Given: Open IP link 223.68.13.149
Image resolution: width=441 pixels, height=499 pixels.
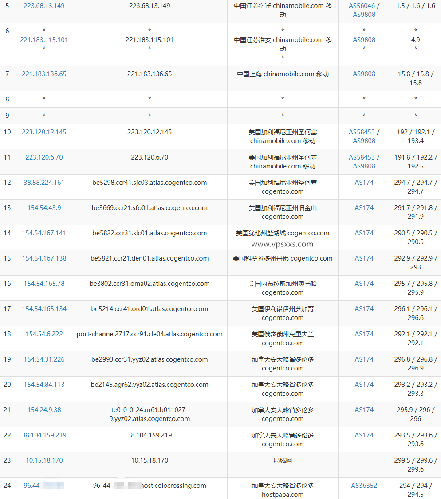Looking at the screenshot, I should click(x=44, y=6).
